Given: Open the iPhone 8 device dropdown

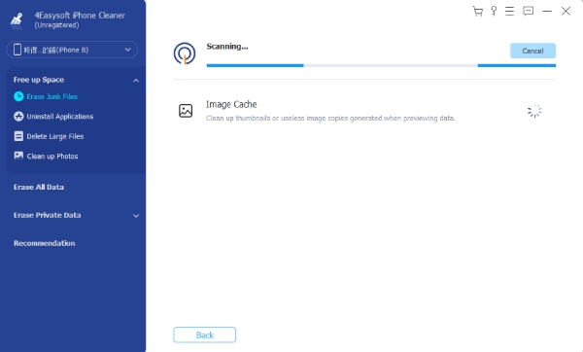Looking at the screenshot, I should coord(72,50).
